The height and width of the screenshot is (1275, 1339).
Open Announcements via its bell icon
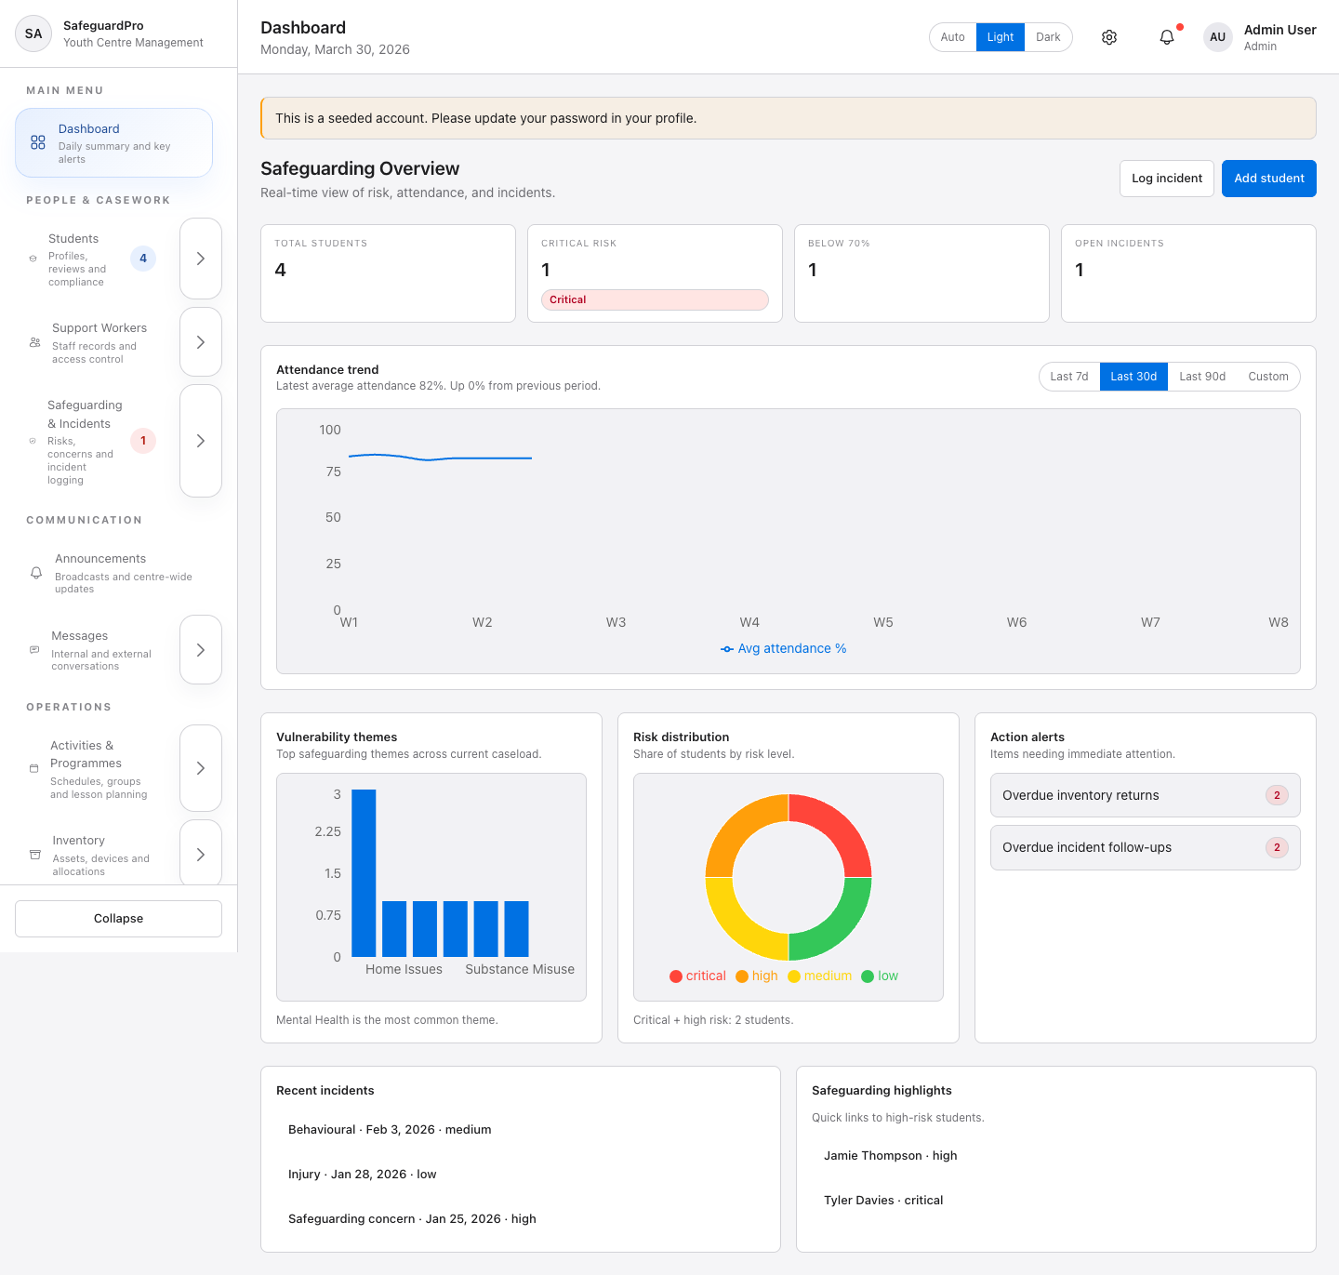point(35,573)
